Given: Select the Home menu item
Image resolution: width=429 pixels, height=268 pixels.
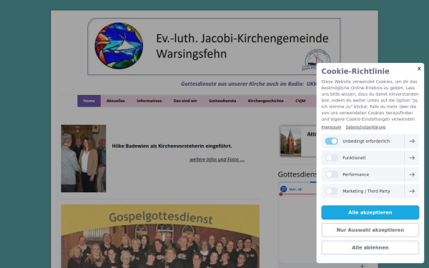Looking at the screenshot, I should (x=89, y=101).
